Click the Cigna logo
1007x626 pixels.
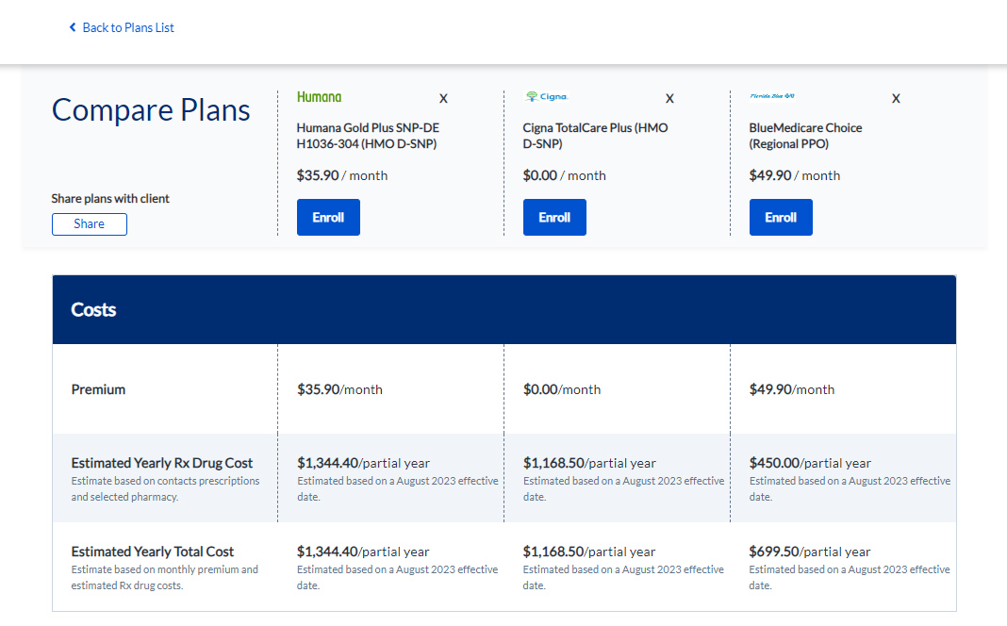(547, 96)
